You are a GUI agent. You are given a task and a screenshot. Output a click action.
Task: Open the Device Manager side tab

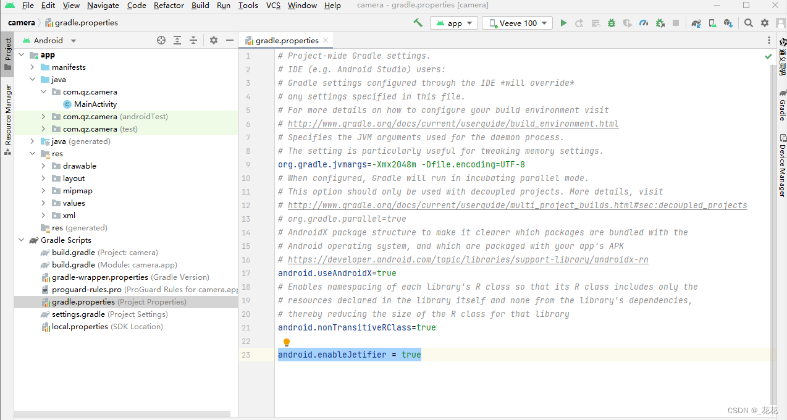782,166
